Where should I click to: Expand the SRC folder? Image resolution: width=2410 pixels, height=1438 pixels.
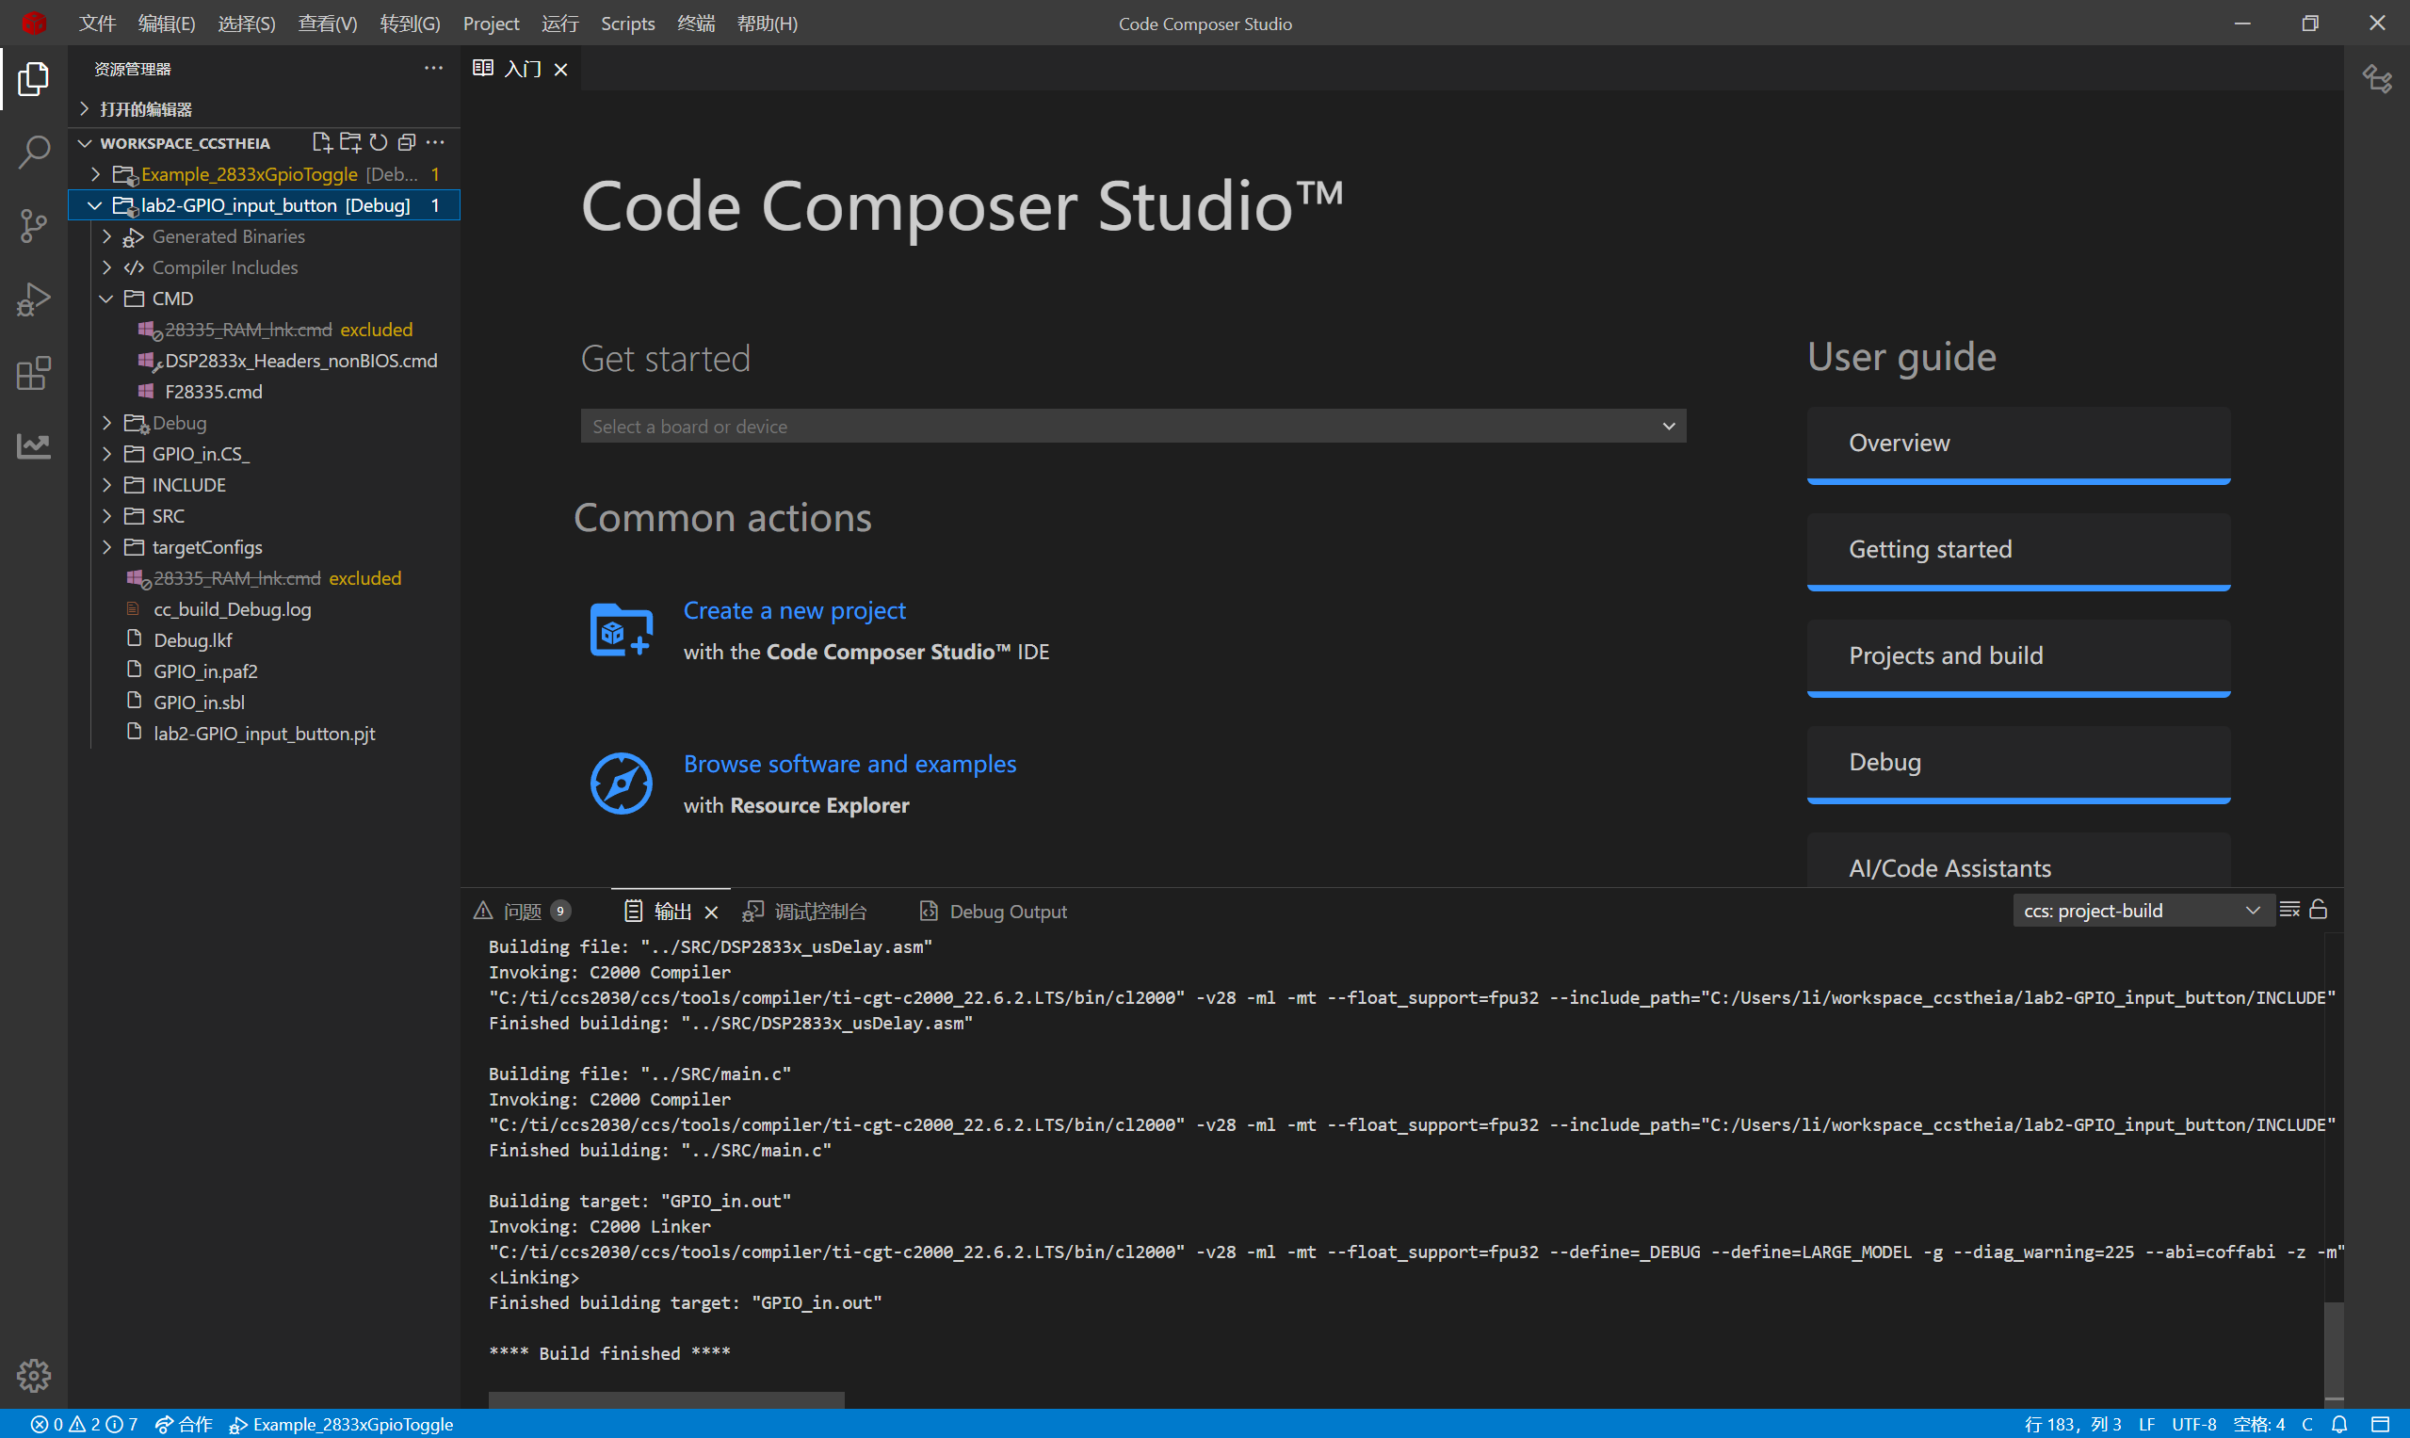point(168,516)
